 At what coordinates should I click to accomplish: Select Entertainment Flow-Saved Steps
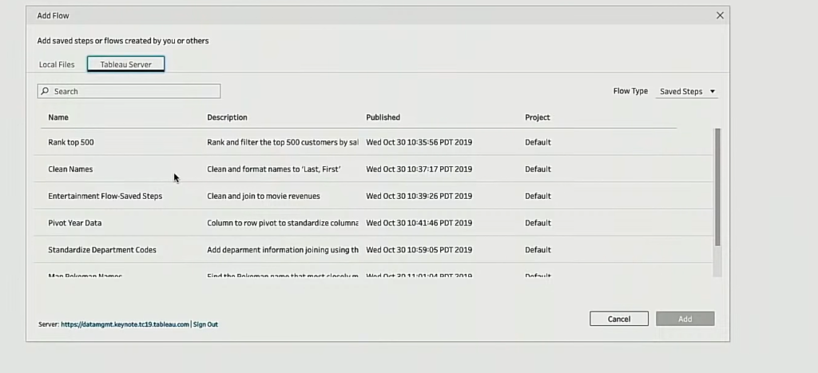click(373, 196)
